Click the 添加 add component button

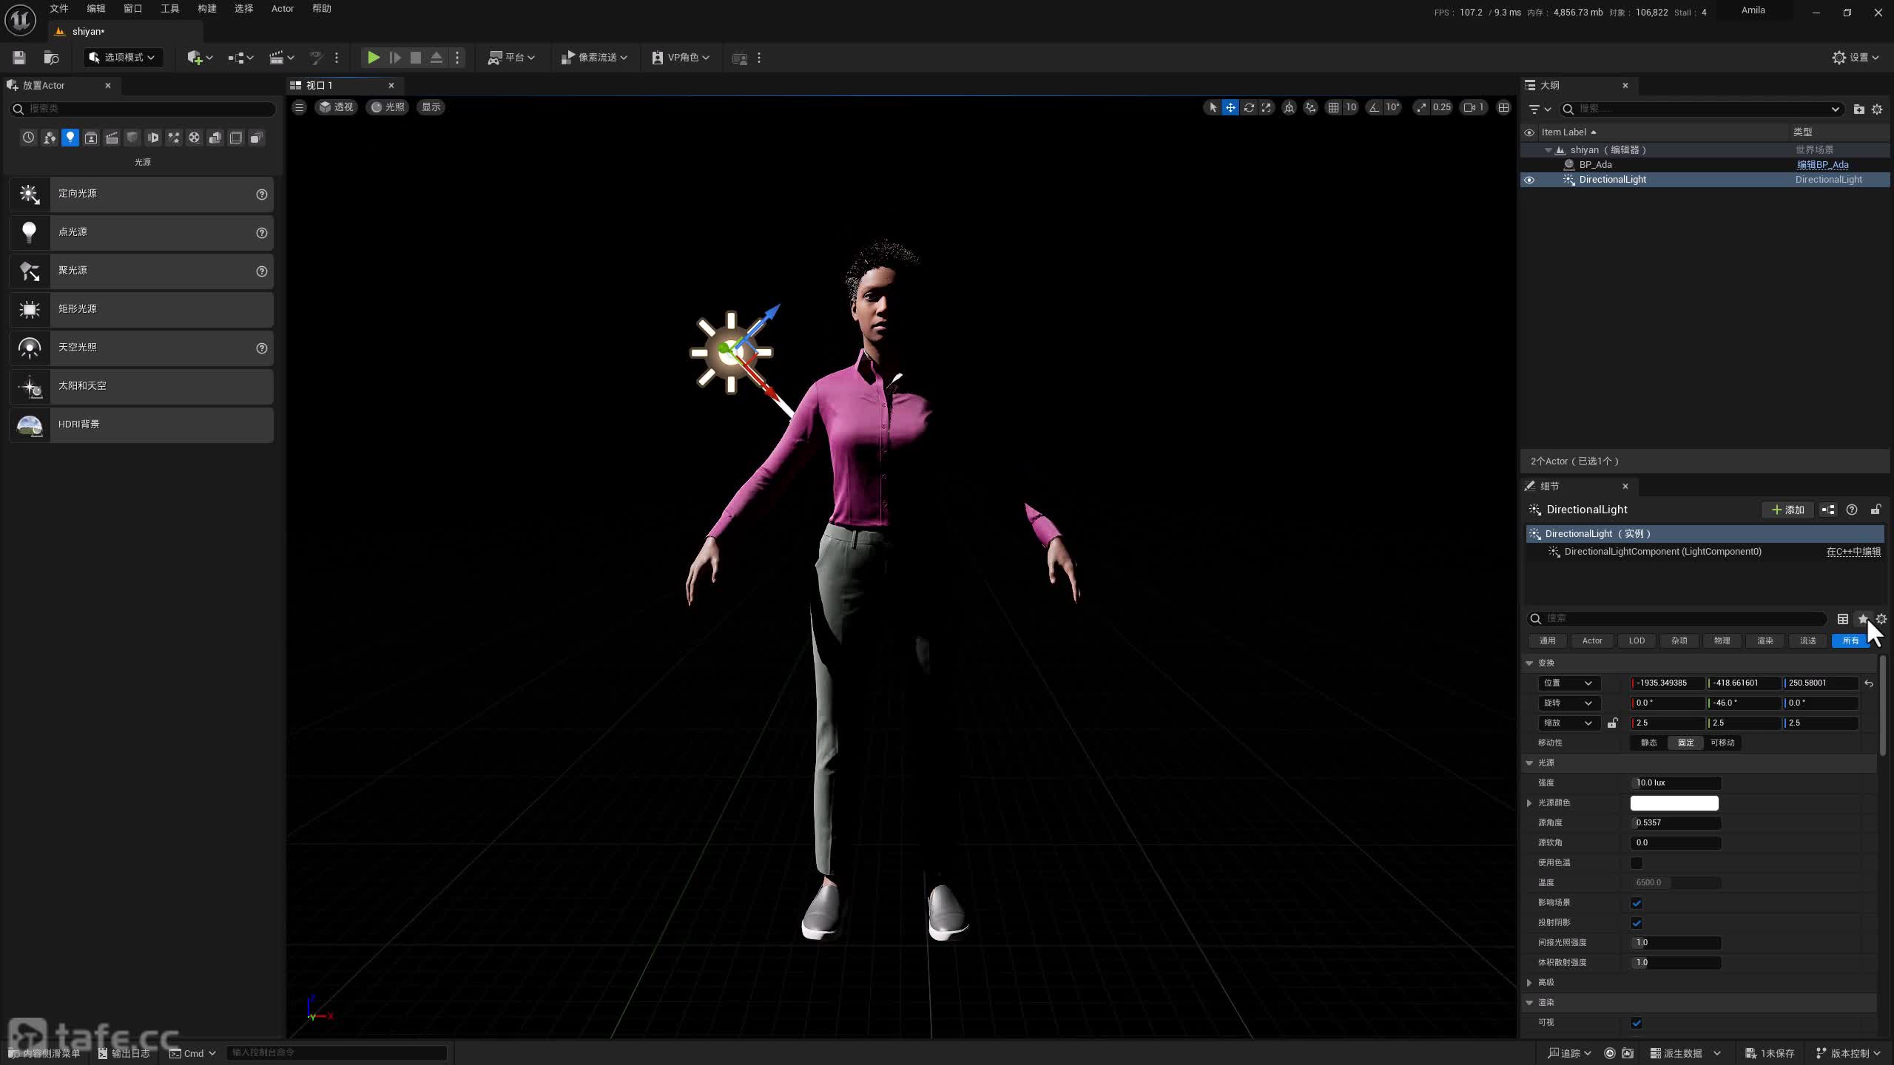(x=1787, y=510)
